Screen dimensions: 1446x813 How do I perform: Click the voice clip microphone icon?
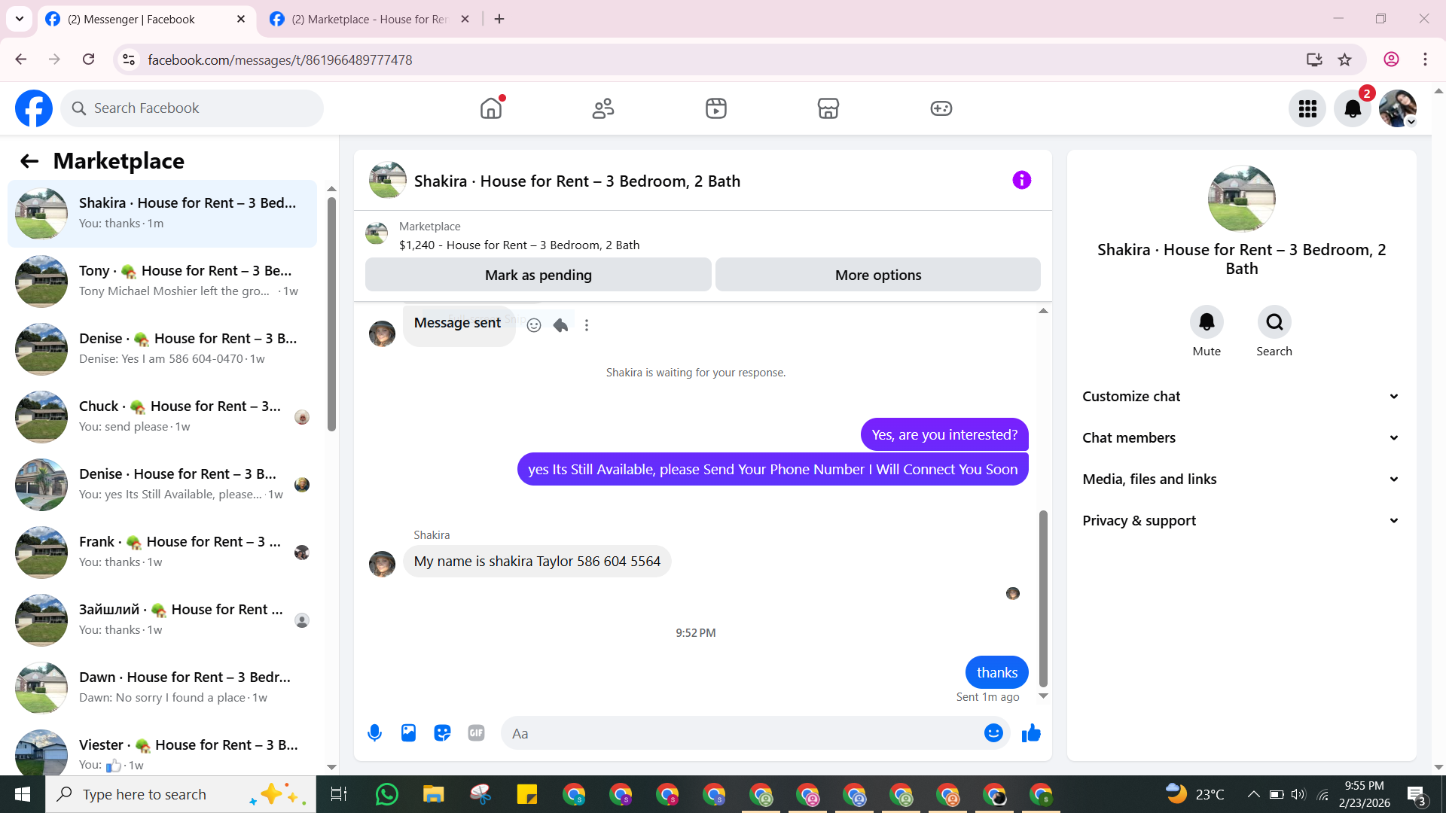tap(374, 733)
